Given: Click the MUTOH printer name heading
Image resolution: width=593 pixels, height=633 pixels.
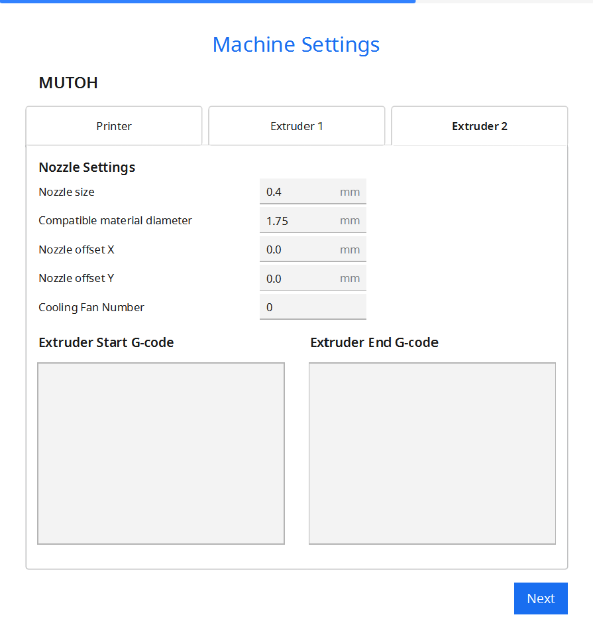Looking at the screenshot, I should pos(68,83).
